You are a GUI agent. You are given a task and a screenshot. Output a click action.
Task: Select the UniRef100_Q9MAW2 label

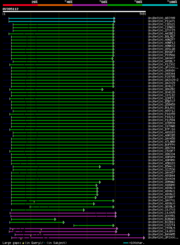click(161, 182)
